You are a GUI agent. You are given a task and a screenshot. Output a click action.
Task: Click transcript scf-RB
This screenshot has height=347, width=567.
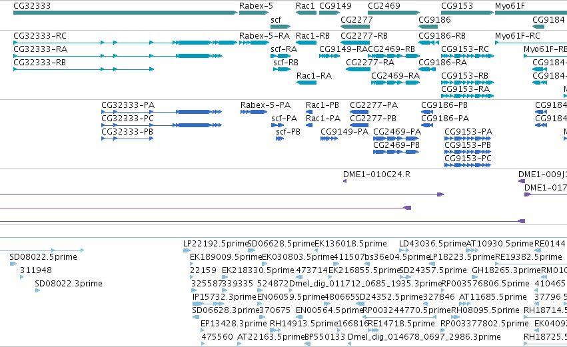(286, 63)
